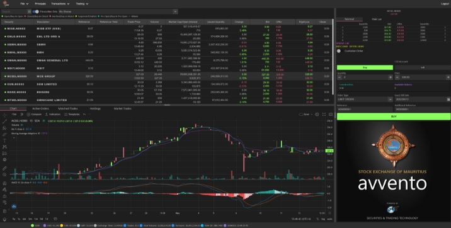Click the Compare button in chart toolbar
The height and width of the screenshot is (228, 451).
pos(34,115)
